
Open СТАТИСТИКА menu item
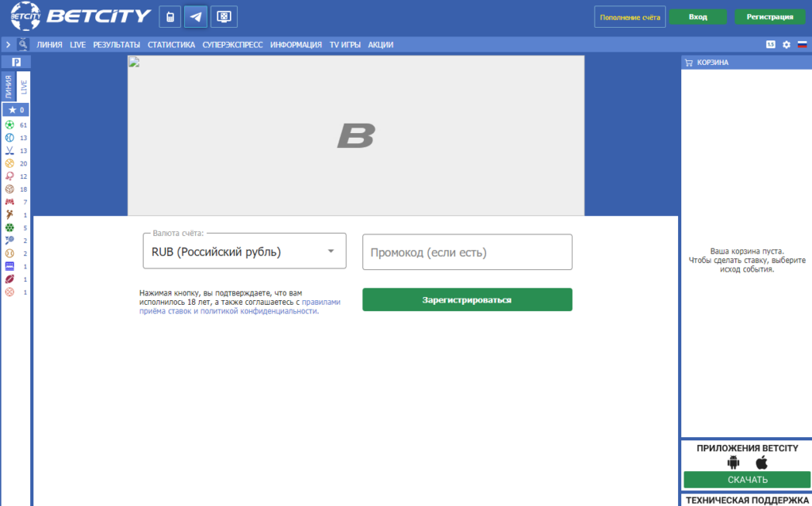pos(171,45)
